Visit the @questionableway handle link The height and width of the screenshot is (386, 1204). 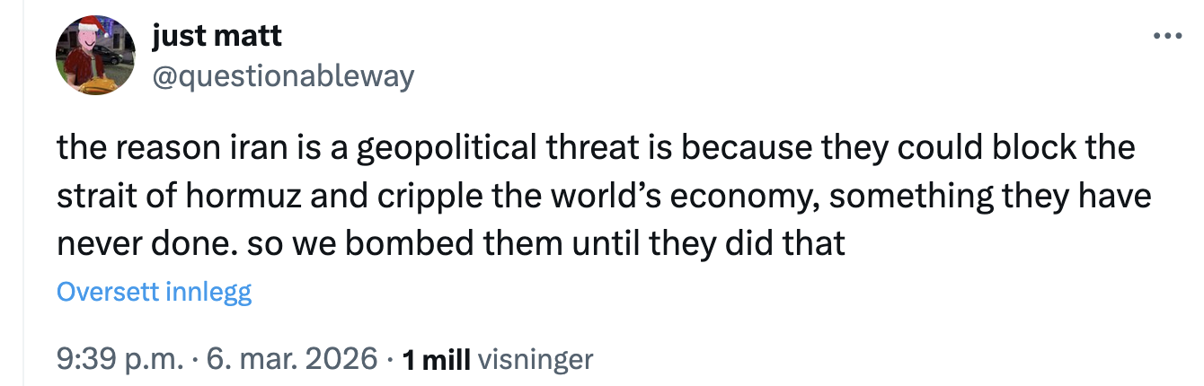[284, 76]
